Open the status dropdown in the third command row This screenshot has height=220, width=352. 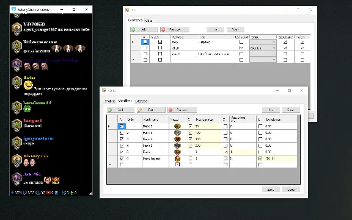[263, 54]
